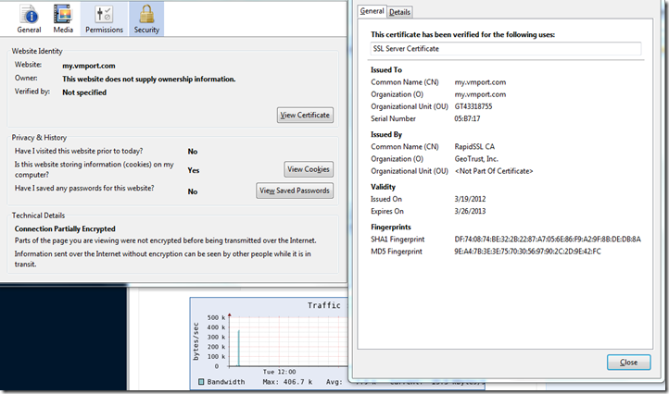
Task: Select the Not specified verifier text
Action: pos(84,92)
